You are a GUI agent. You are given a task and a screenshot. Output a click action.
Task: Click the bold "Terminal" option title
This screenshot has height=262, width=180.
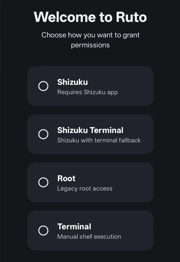74,226
